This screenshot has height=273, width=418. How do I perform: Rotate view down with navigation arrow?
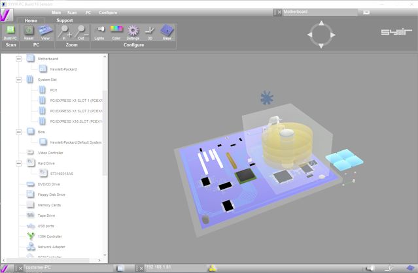[321, 46]
